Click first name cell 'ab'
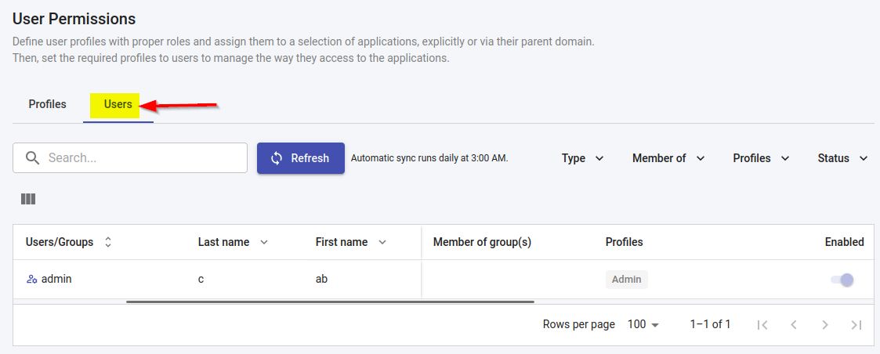The image size is (880, 354). (x=321, y=279)
